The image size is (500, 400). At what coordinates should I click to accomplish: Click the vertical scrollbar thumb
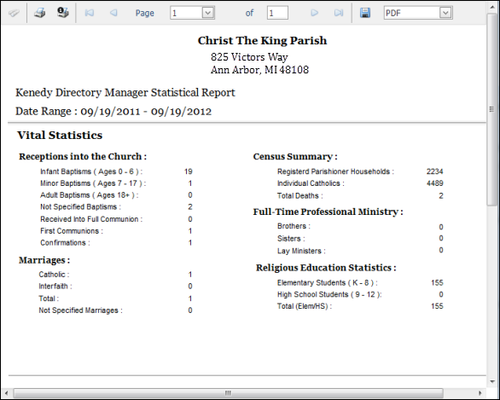pyautogui.click(x=492, y=109)
